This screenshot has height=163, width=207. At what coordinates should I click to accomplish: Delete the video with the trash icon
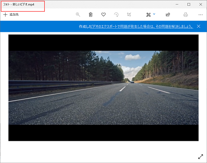(x=91, y=15)
